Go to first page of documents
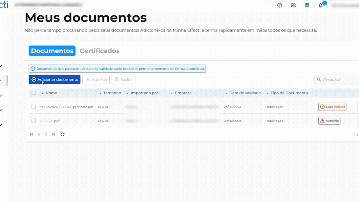 31,134
